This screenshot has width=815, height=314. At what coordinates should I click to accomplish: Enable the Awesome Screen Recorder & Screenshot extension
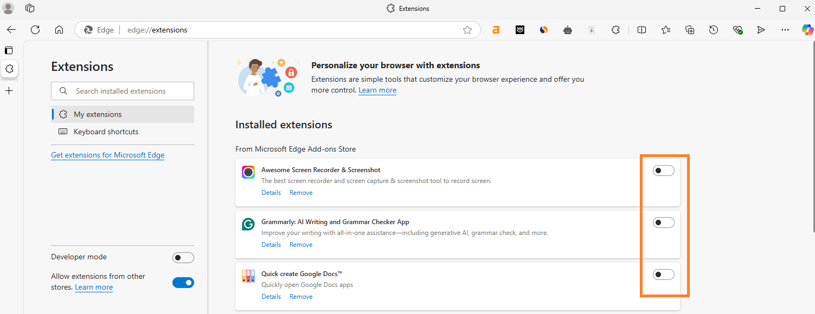click(663, 171)
